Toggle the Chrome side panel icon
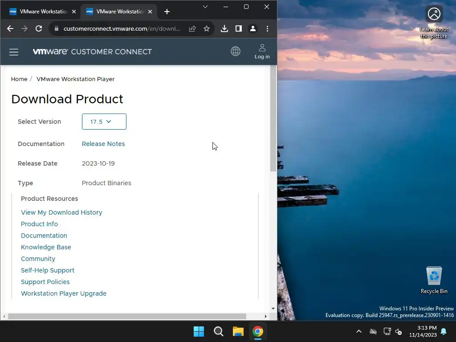 (239, 28)
